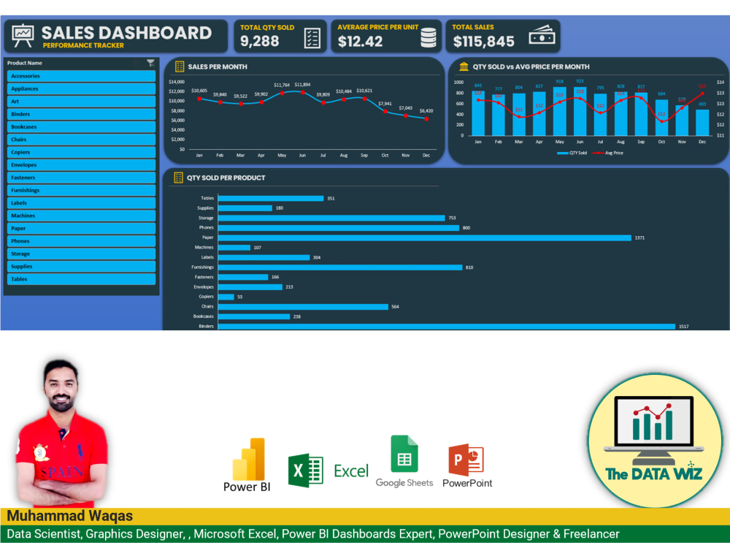Image resolution: width=730 pixels, height=548 pixels.
Task: Select Phones in the product filter list
Action: [80, 240]
